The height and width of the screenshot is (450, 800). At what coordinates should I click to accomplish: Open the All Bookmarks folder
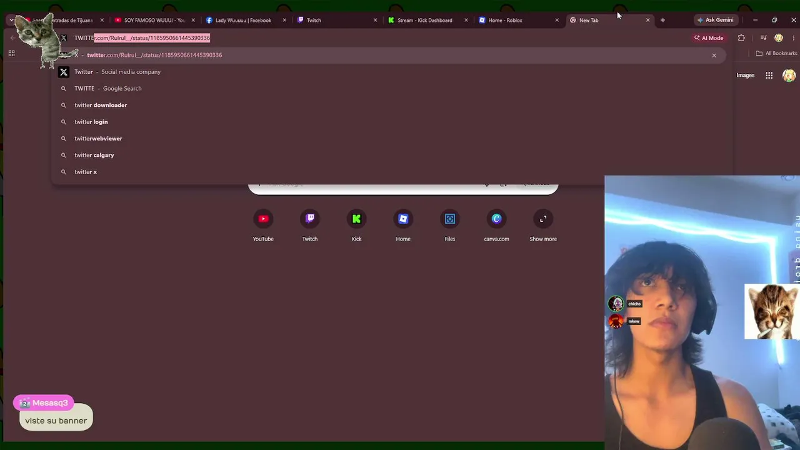point(776,53)
